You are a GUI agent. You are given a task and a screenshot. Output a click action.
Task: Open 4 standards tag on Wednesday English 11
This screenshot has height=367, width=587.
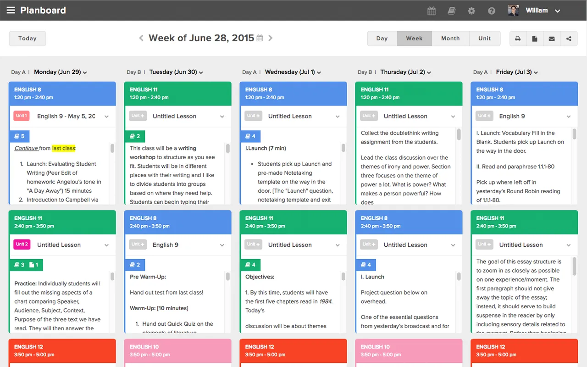(250, 265)
